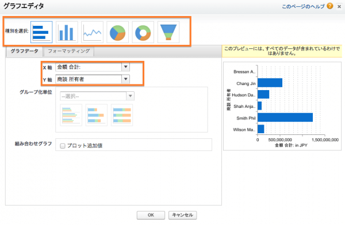Click the 種別を選択 label

pyautogui.click(x=17, y=31)
